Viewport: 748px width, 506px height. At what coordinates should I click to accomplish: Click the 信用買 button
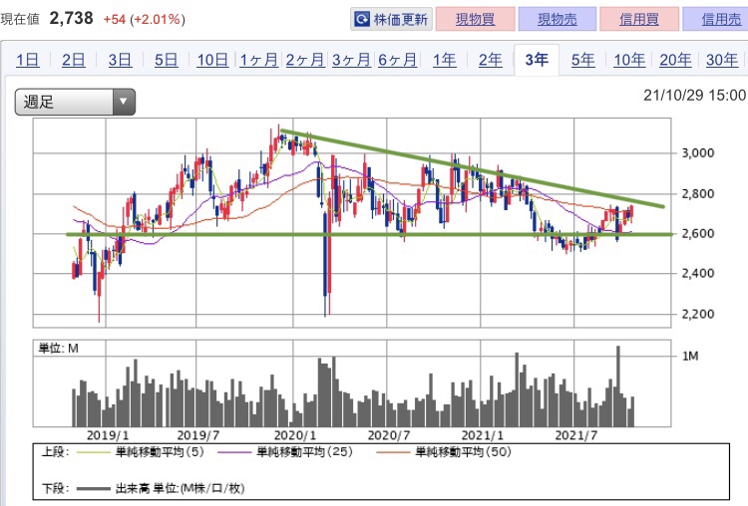click(639, 19)
